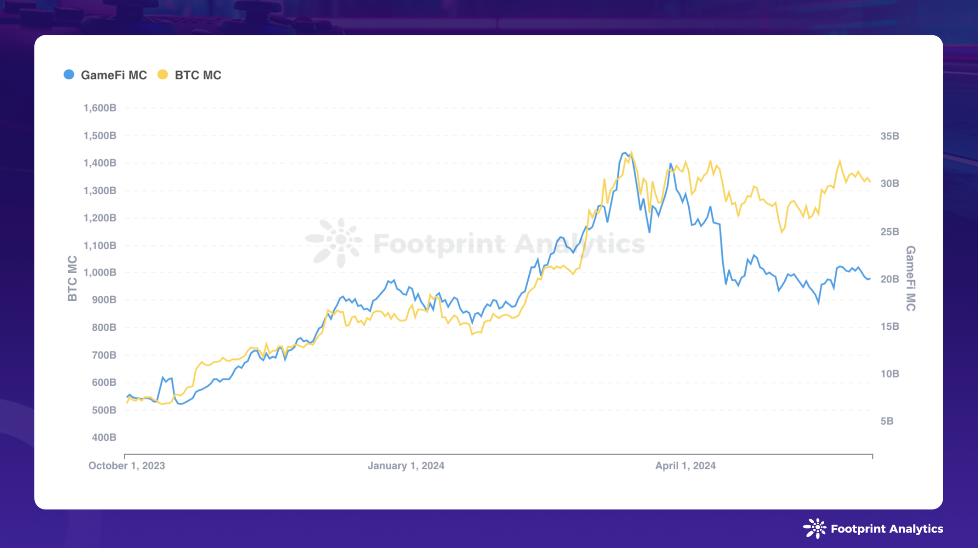The height and width of the screenshot is (548, 978).
Task: Click the January 1, 2024 date label
Action: [406, 466]
